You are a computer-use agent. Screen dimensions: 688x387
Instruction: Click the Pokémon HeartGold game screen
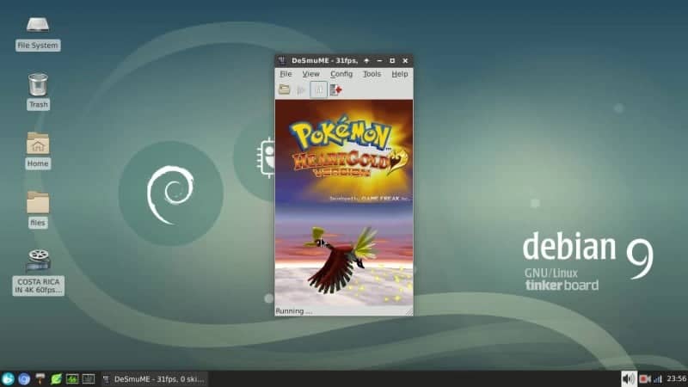click(343, 151)
